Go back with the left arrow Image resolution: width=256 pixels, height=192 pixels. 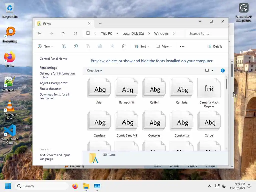(x=39, y=33)
